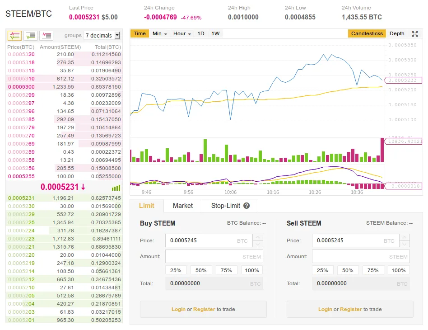
Task: Click the 24h Volume value 1,435.55 BTC
Action: pos(362,17)
